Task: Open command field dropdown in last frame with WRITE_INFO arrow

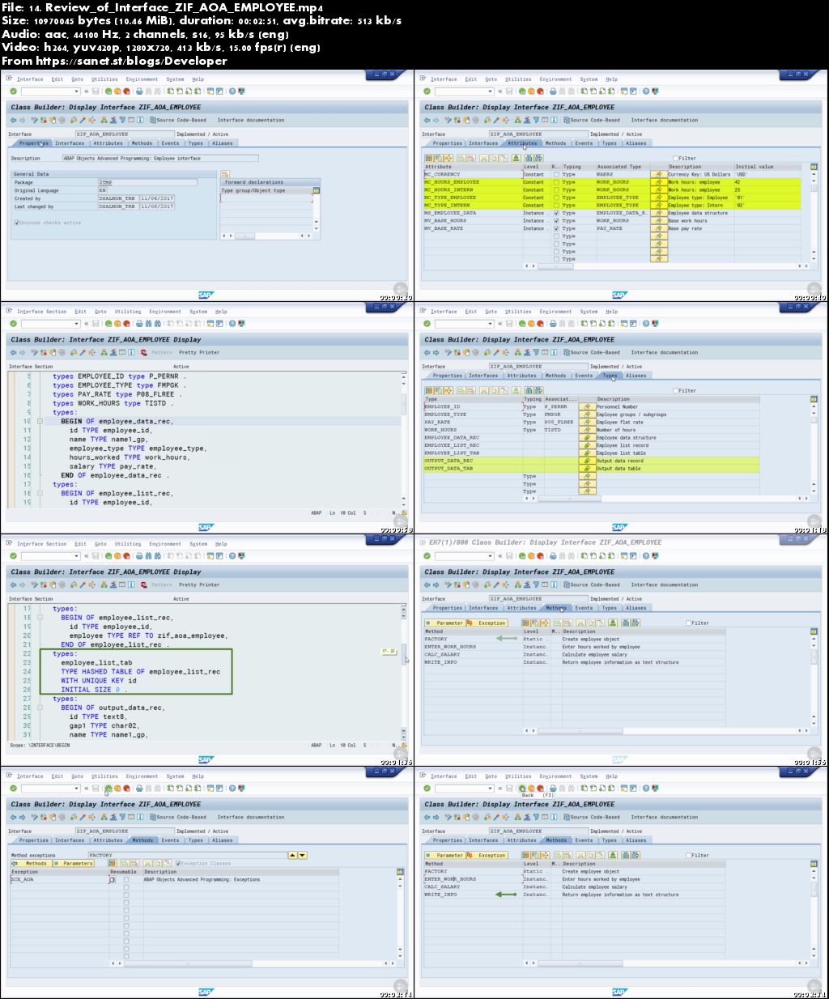Action: click(x=491, y=789)
